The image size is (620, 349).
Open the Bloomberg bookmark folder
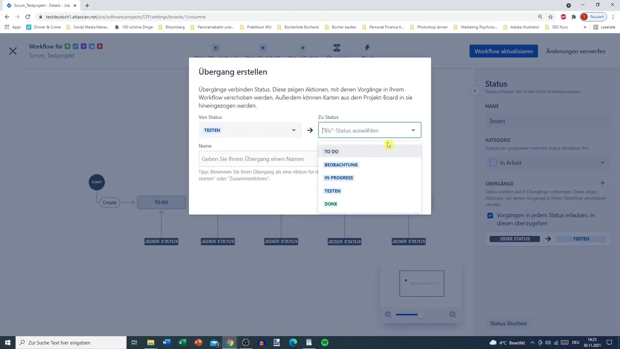tap(171, 27)
